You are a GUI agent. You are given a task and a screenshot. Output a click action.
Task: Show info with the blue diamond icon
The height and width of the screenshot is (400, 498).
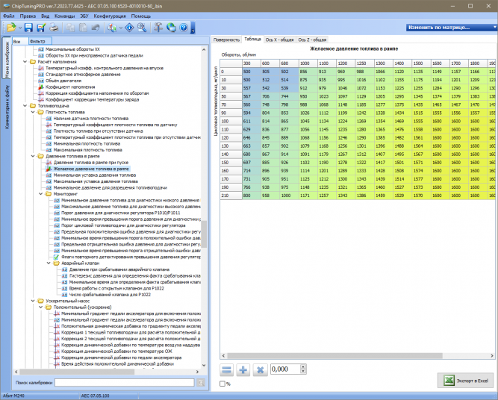coord(129,28)
